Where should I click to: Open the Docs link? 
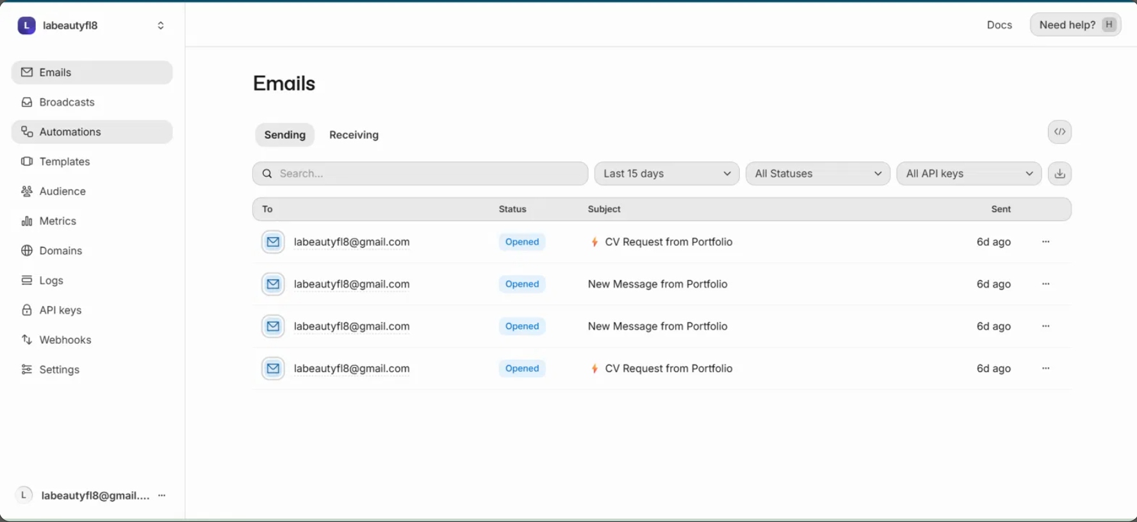click(x=999, y=25)
